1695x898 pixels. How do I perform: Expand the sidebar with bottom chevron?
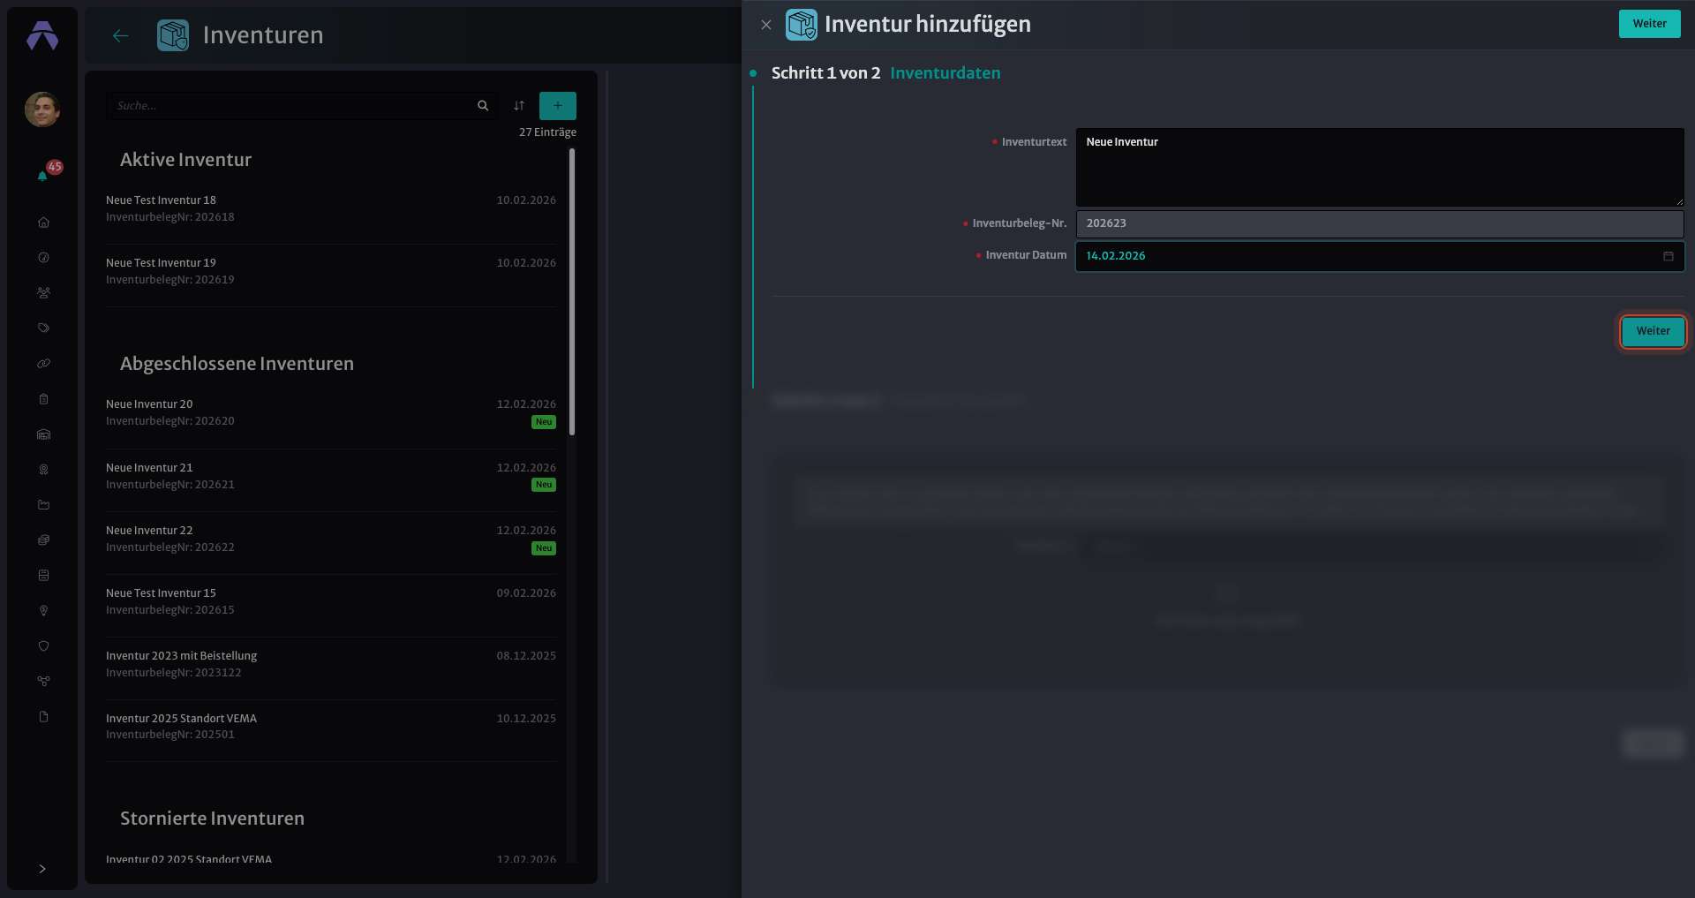(x=42, y=869)
